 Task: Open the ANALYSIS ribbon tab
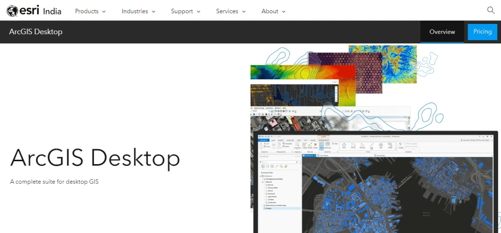290,140
